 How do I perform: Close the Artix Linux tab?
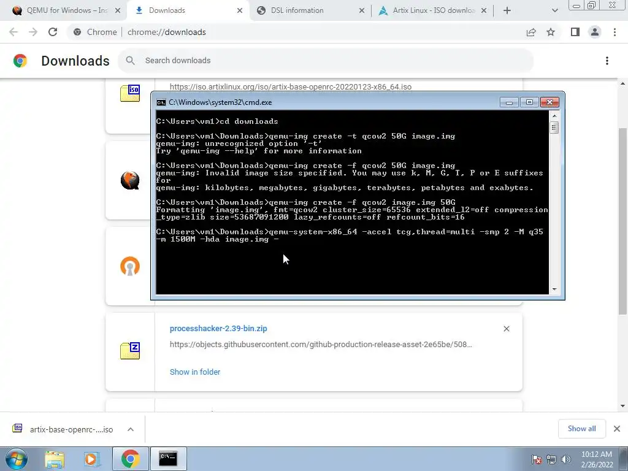483,11
